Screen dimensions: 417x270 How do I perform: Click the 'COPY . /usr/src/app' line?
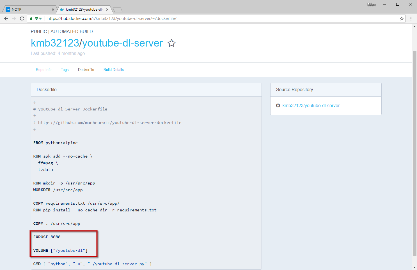57,223
